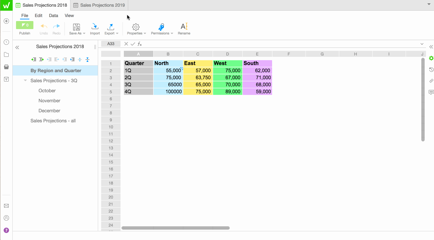Click the purple help question mark icon
This screenshot has width=434, height=240.
tap(6, 230)
